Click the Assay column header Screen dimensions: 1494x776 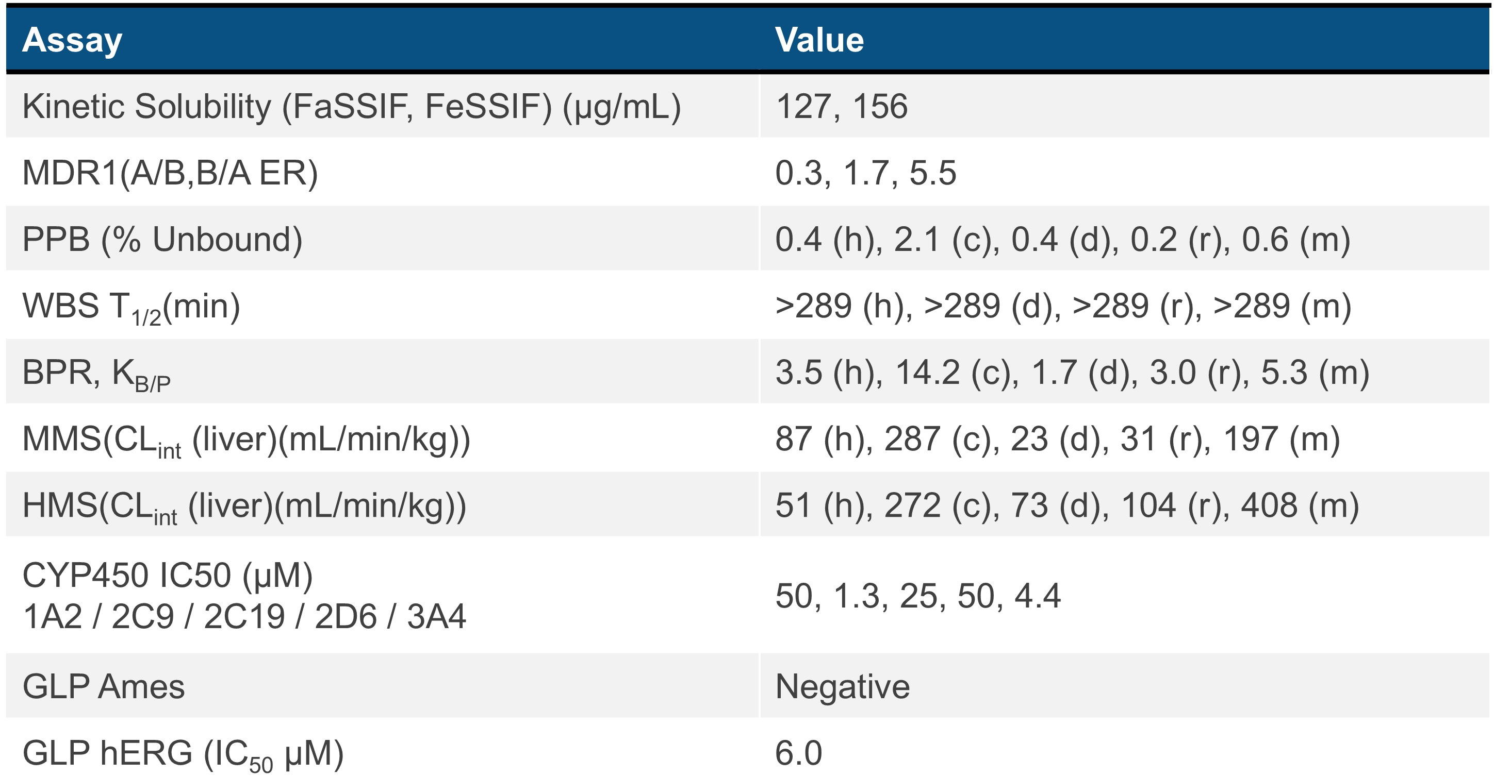point(73,40)
